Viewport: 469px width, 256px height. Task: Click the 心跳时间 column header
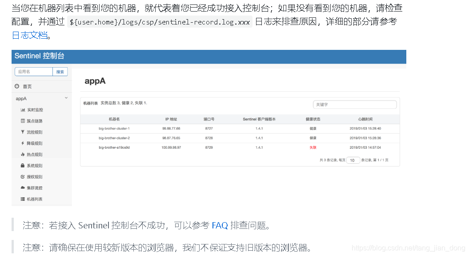(x=365, y=119)
